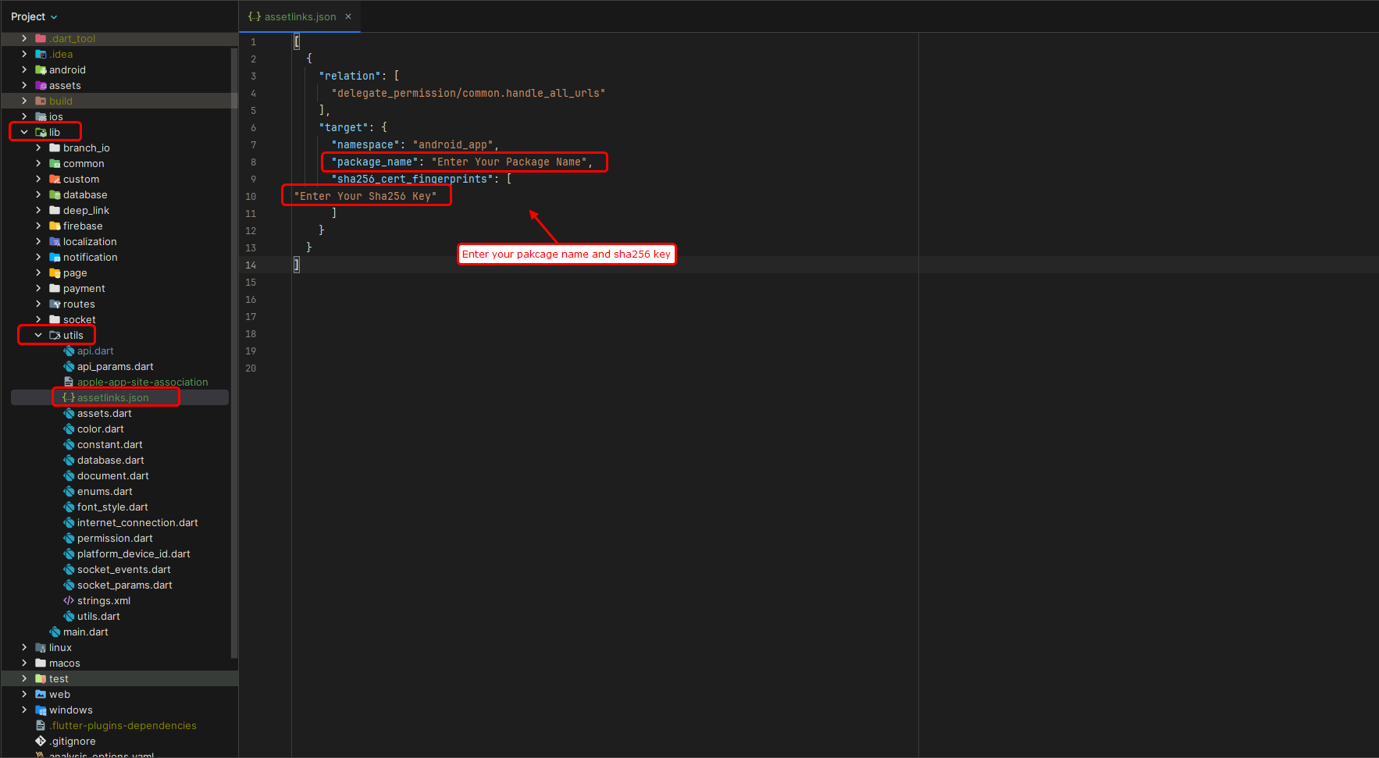Screen dimensions: 1379x758
Task: Open the apple-app-site-association file
Action: [x=143, y=382]
